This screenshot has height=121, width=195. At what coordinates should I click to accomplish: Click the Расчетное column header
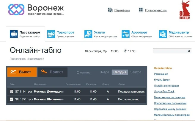(91, 84)
